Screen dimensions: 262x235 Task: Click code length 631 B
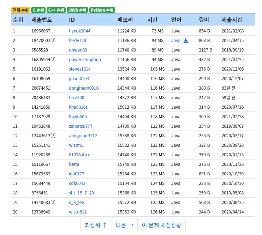(204, 174)
